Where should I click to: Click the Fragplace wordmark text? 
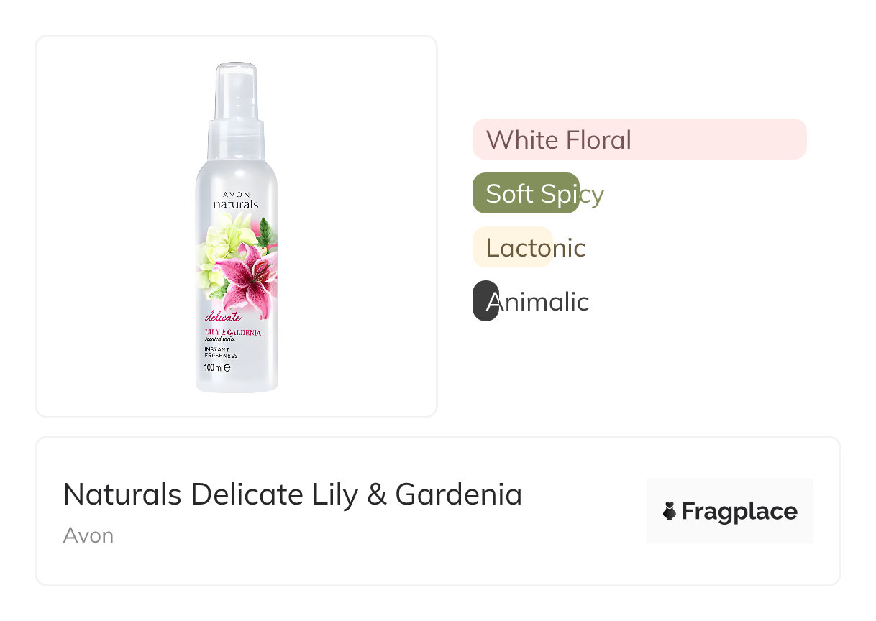(739, 511)
